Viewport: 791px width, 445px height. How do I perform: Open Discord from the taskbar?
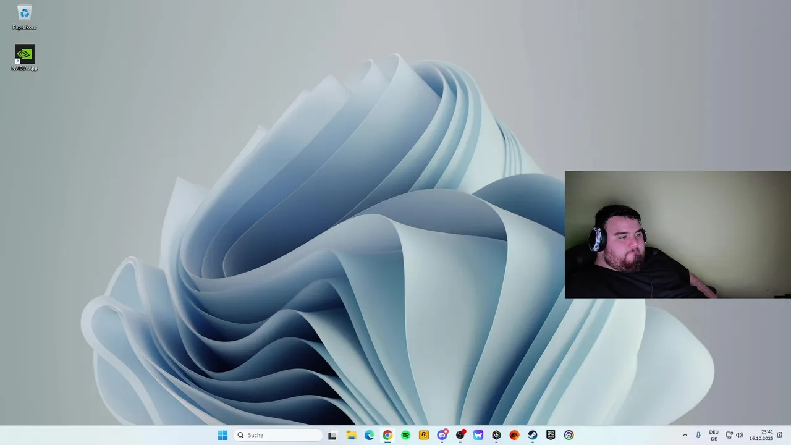(x=442, y=435)
